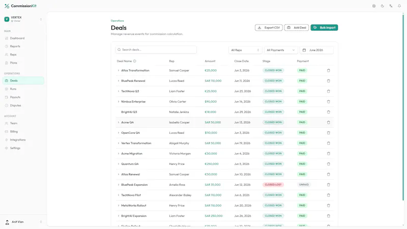Delete the BluePeak Renewal deal
This screenshot has width=407, height=229.
point(328,81)
